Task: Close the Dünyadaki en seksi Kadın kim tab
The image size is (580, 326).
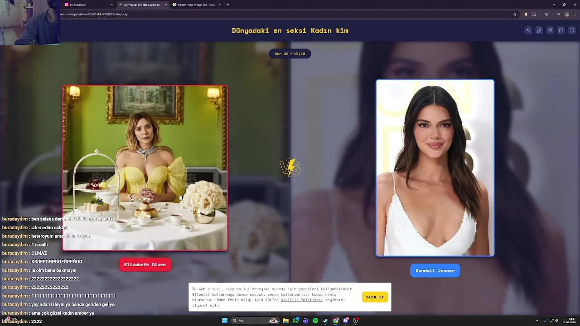Action: click(x=166, y=5)
